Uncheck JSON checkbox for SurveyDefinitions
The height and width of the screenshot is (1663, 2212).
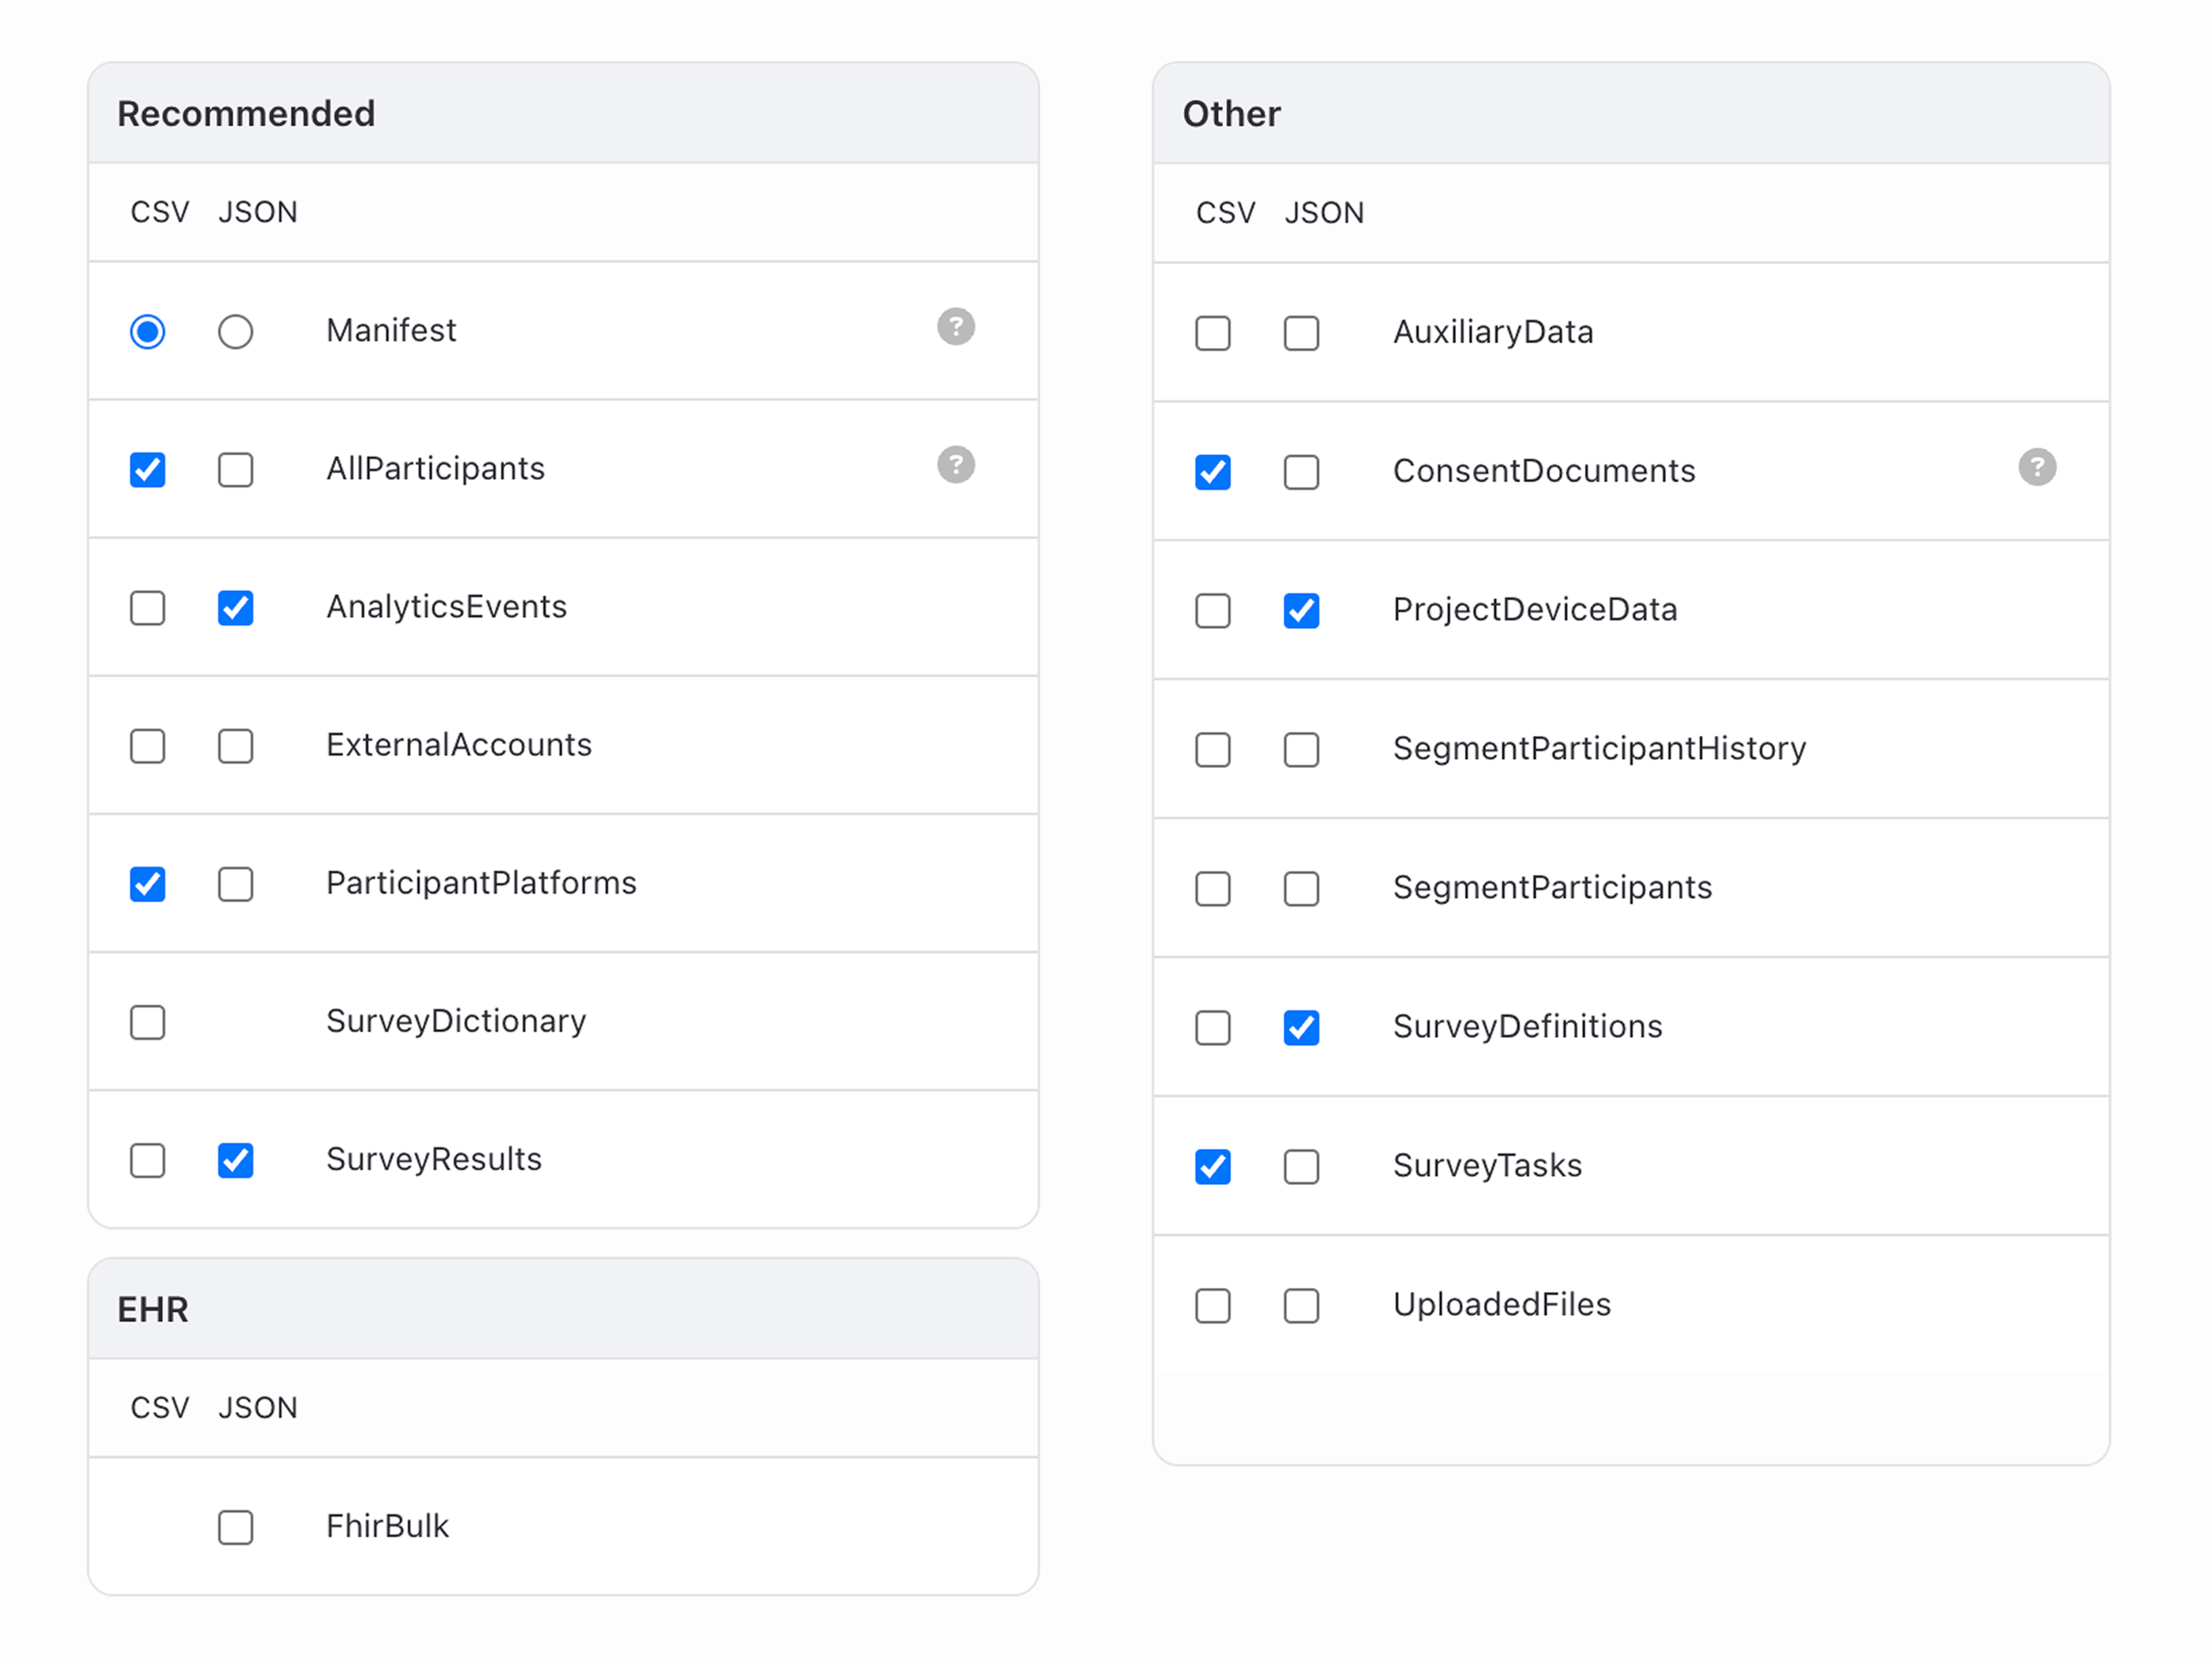pyautogui.click(x=1300, y=1027)
